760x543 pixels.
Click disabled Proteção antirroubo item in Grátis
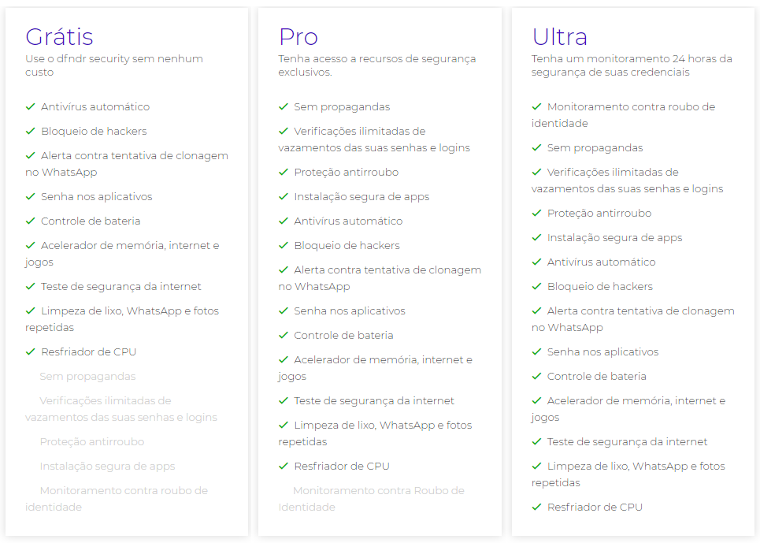click(x=92, y=441)
